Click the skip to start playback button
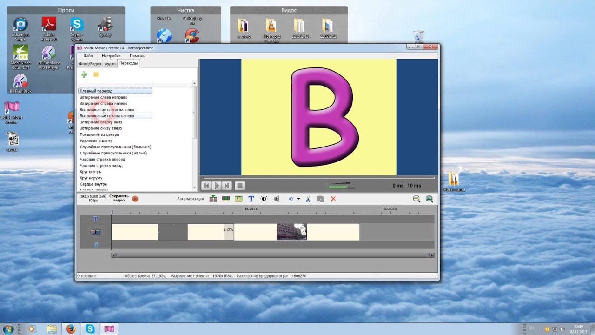Image resolution: width=595 pixels, height=335 pixels. (207, 186)
